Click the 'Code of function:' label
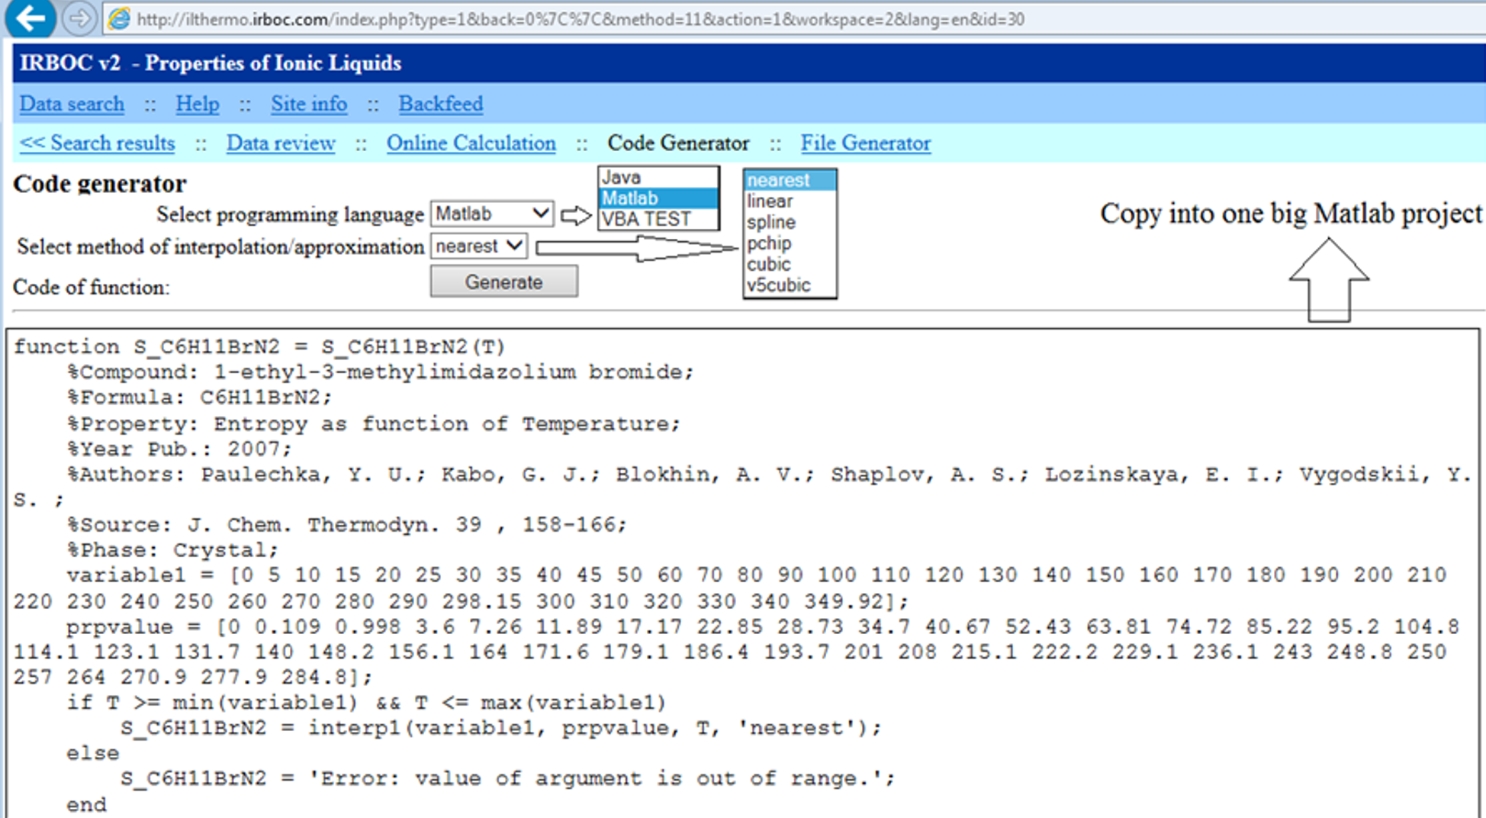Screen dimensions: 1486x818 92,288
